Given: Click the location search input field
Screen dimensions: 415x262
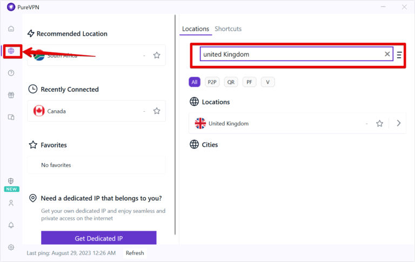Looking at the screenshot, I should [x=291, y=54].
